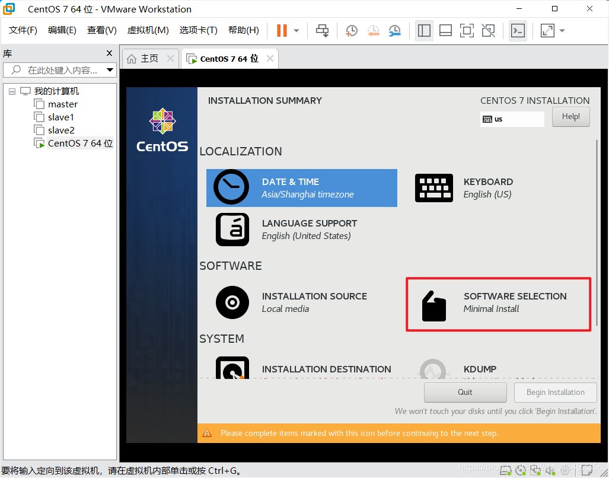Click the sound card status bar icon
The image size is (609, 478).
coord(550,471)
